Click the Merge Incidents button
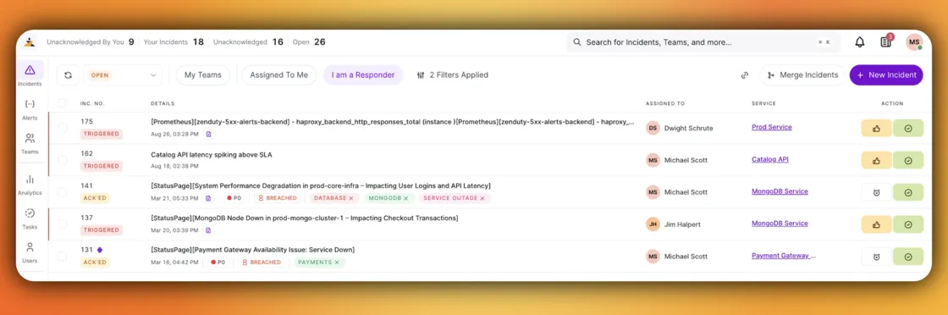948x315 pixels. [803, 75]
